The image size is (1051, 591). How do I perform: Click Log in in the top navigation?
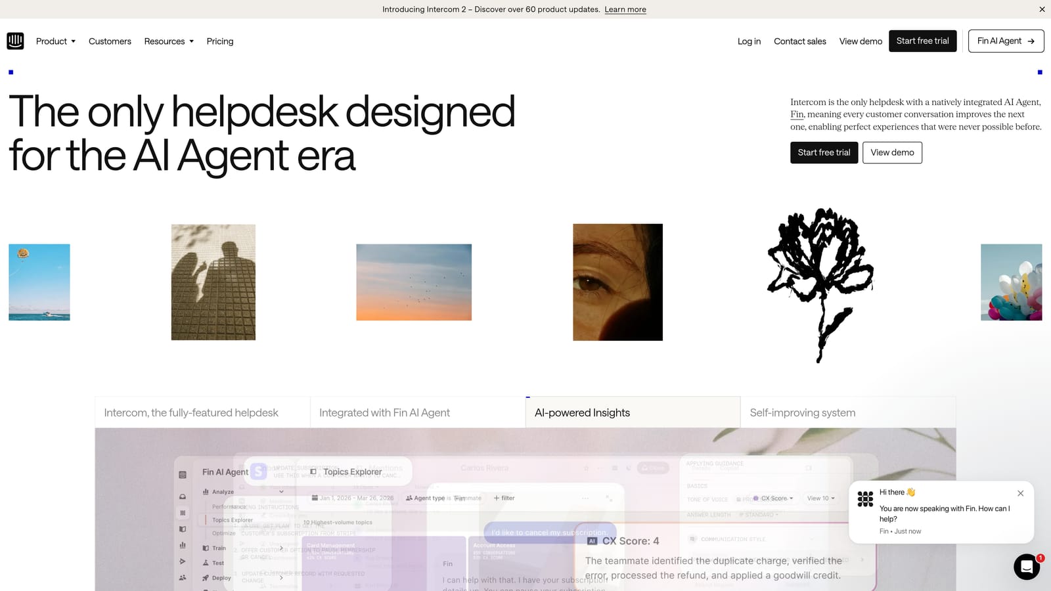749,41
